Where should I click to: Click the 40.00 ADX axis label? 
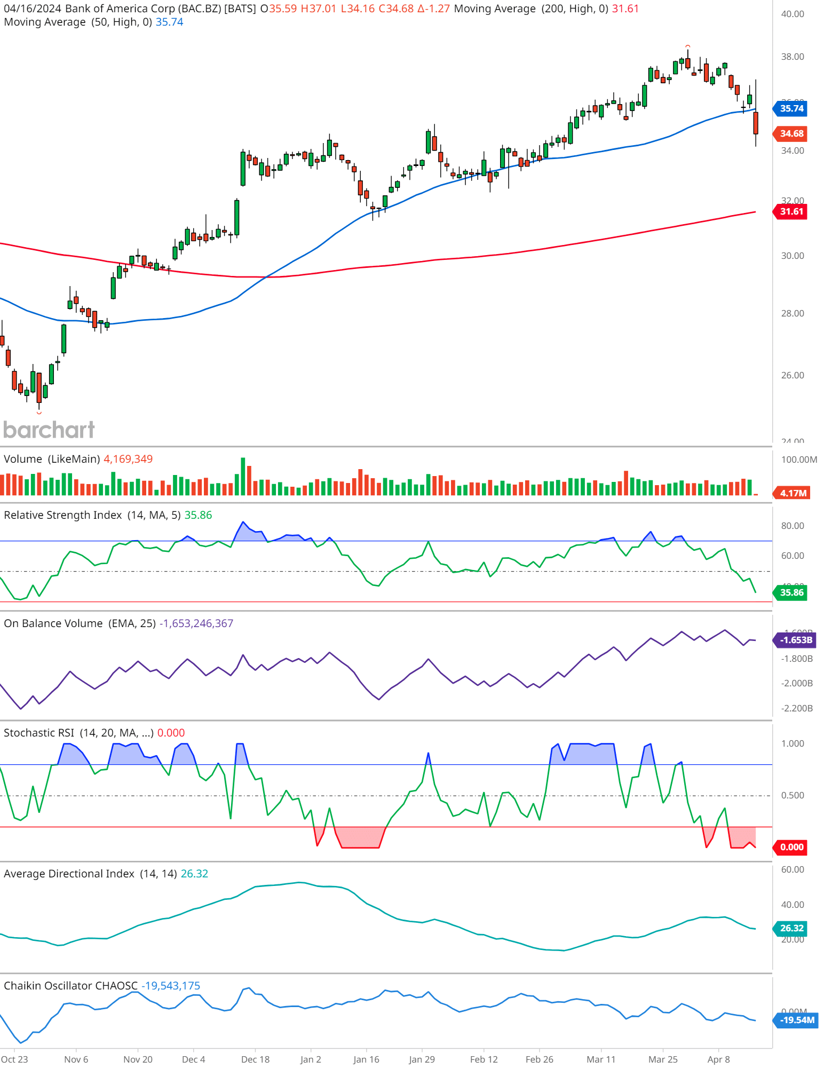point(793,905)
